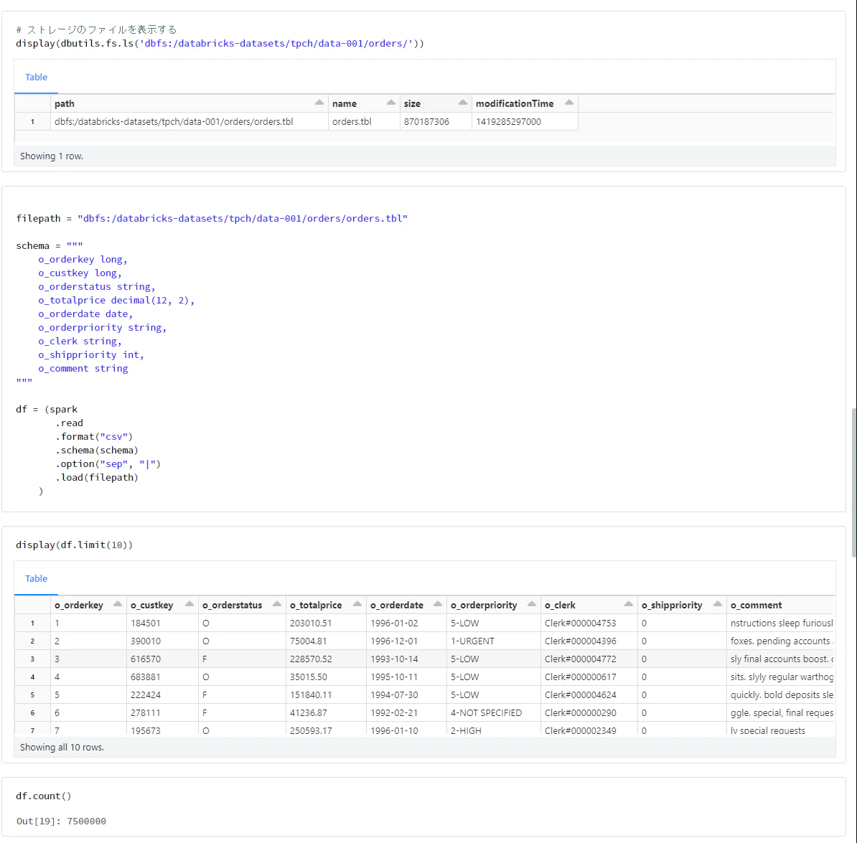Viewport: 857px width, 843px height.
Task: Sort by the name column arrow
Action: pyautogui.click(x=390, y=103)
